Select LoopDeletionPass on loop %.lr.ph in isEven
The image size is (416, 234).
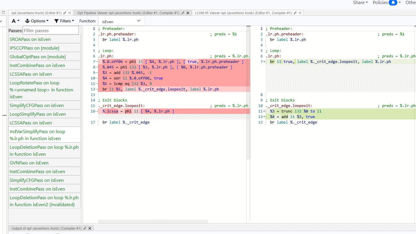45,151
